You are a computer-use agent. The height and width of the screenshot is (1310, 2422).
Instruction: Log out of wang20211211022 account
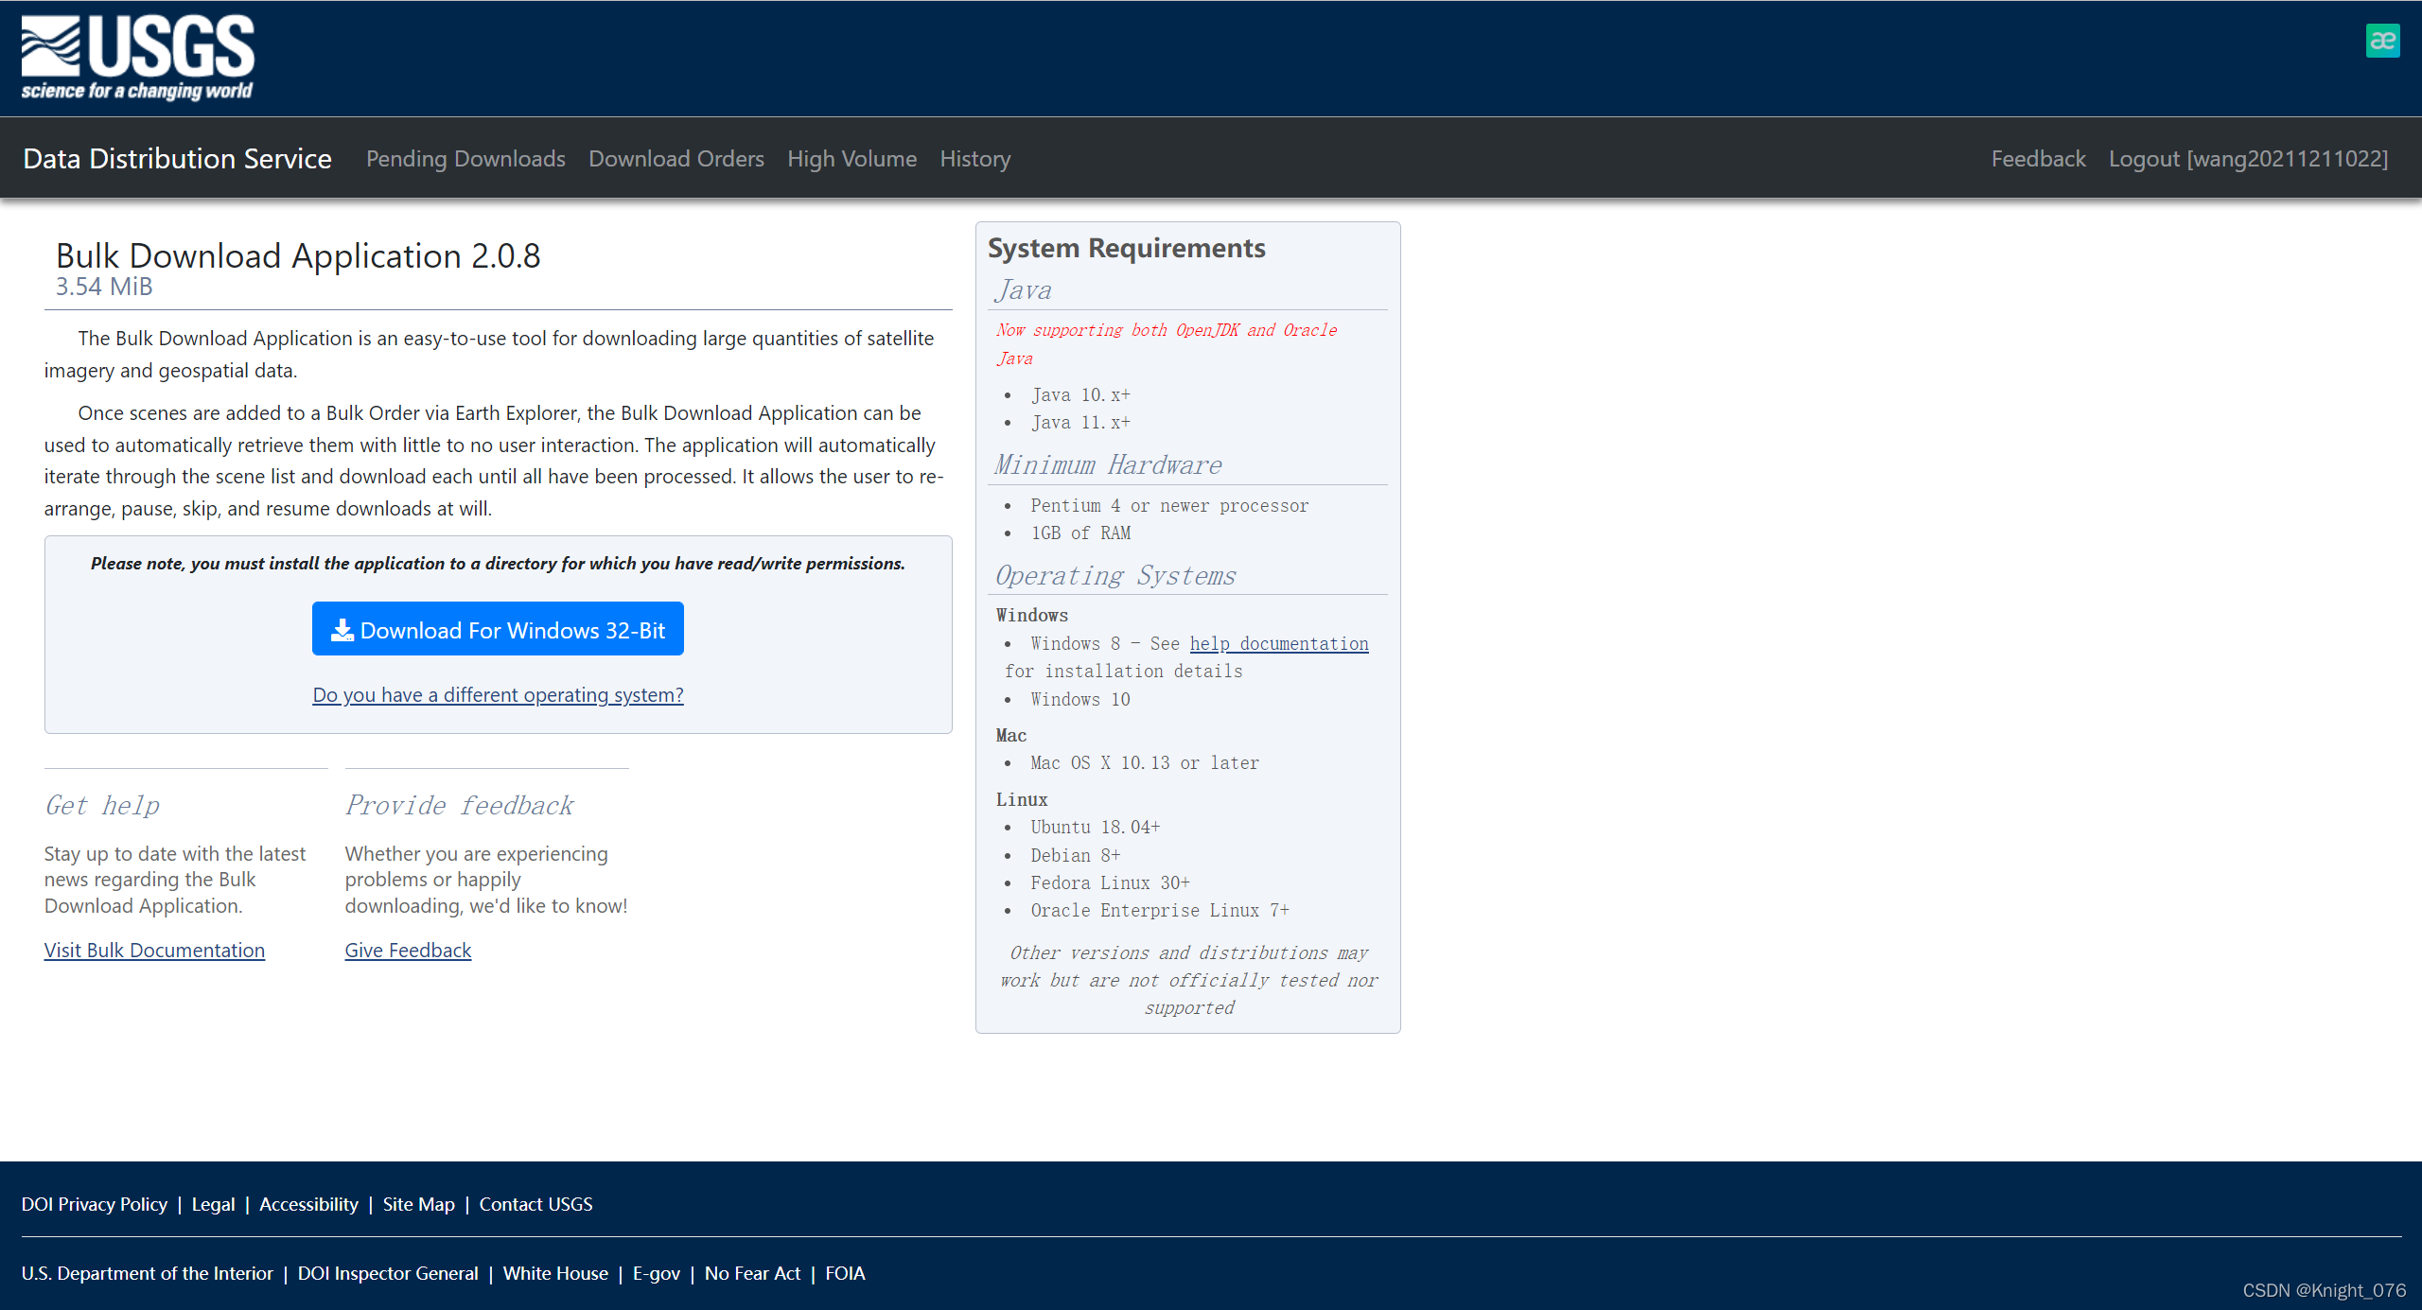point(2248,159)
